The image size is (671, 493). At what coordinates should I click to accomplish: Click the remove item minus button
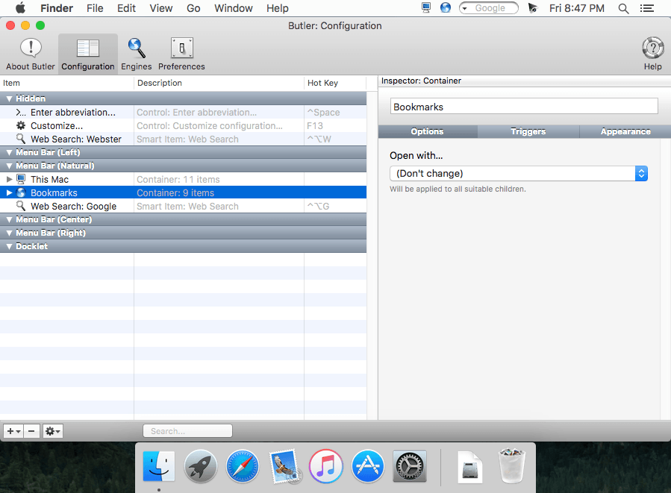click(32, 431)
